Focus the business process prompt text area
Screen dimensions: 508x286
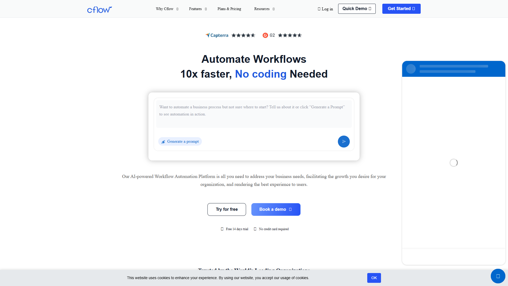point(254,114)
